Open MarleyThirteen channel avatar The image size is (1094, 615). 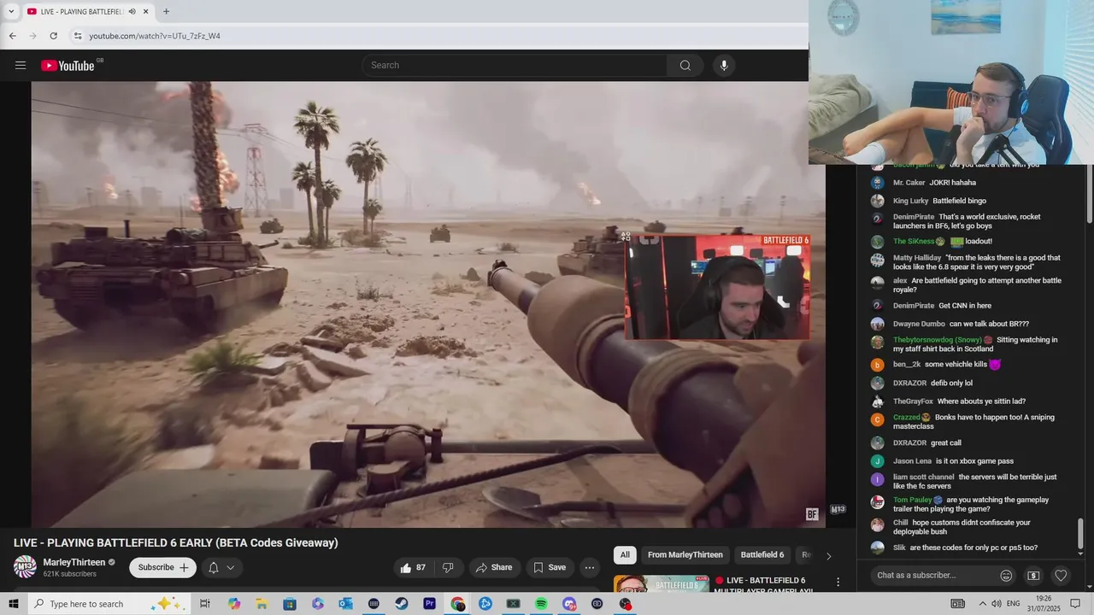[x=25, y=567]
